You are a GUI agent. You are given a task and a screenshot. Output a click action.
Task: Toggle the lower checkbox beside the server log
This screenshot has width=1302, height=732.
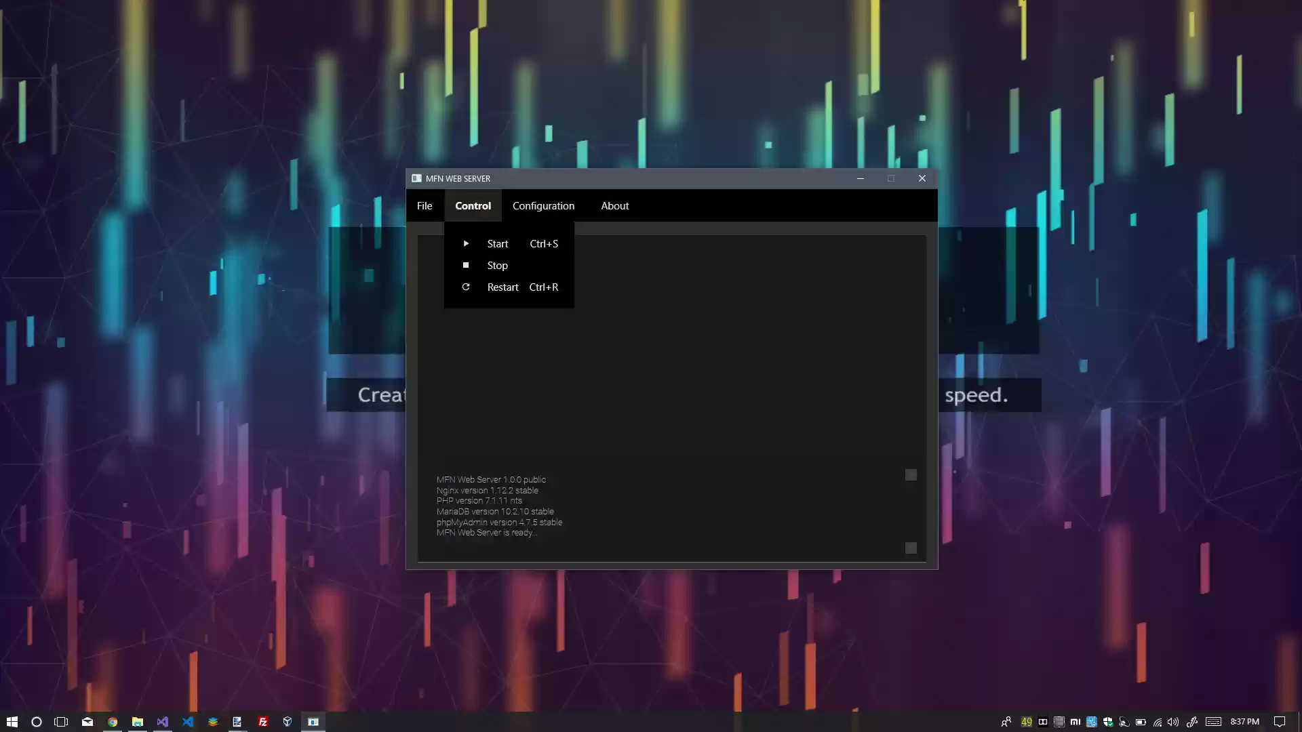[911, 548]
